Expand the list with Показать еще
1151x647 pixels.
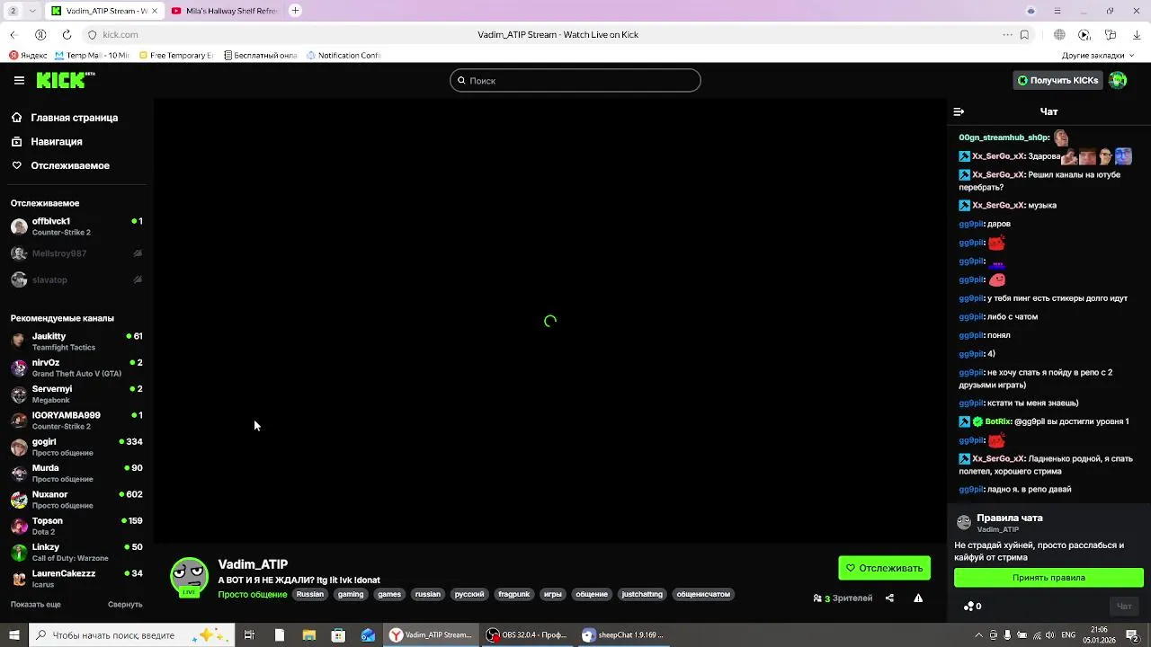[36, 605]
